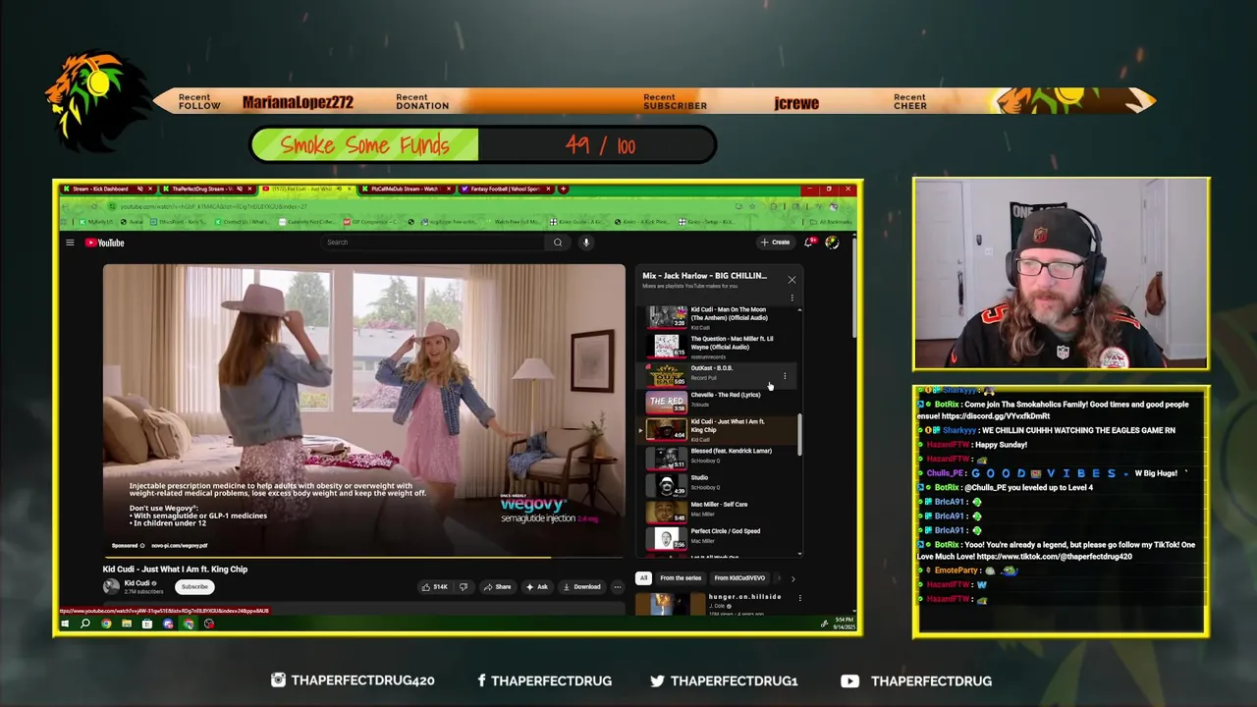Switch to ThaPerfectDrug Stream tab

click(x=207, y=189)
